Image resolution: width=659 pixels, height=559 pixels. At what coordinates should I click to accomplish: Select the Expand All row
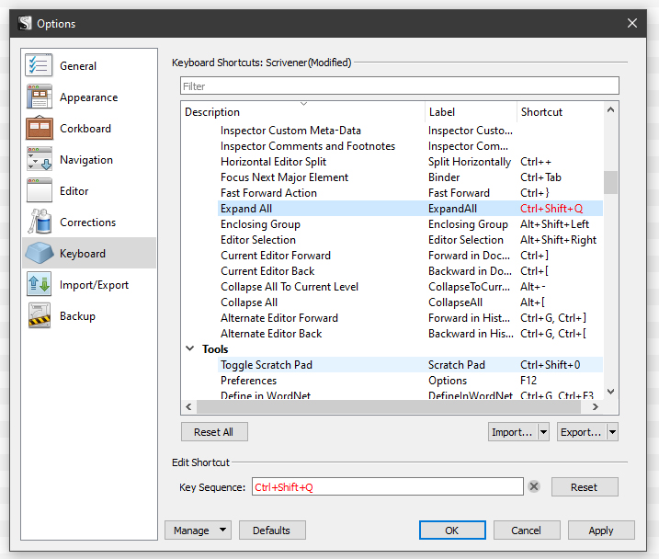(410, 209)
